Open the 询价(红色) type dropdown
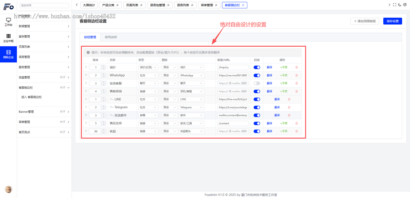410x198 pixels. tap(148, 67)
